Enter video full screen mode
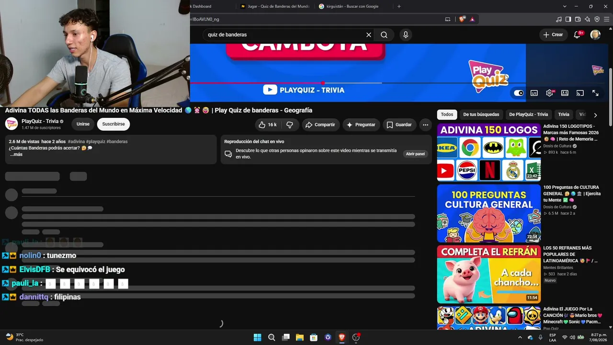613x345 pixels. click(x=595, y=93)
